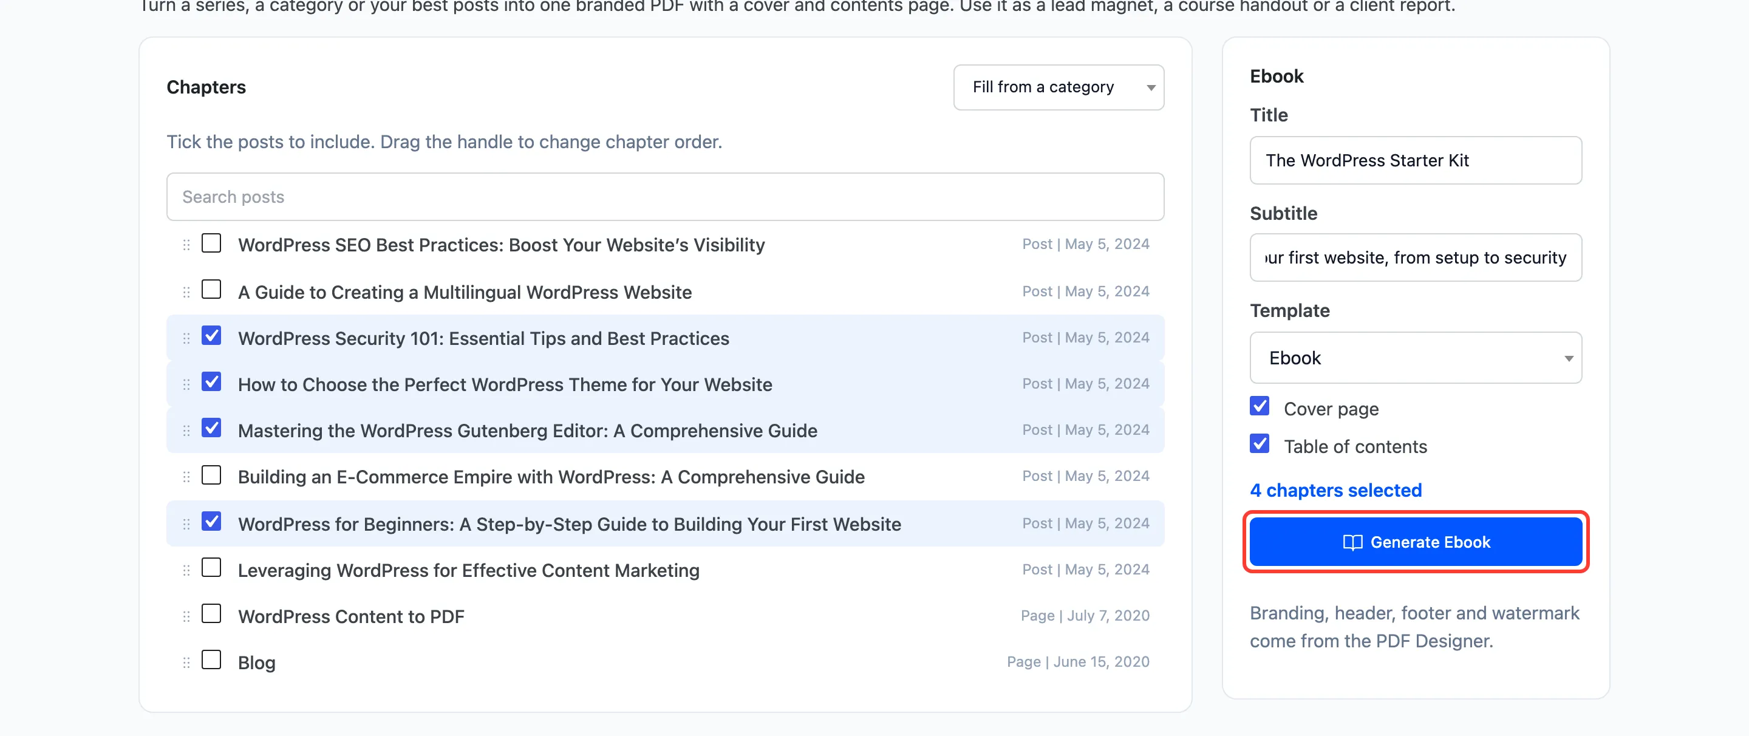The width and height of the screenshot is (1749, 736).
Task: Untick WordPress for Beginners checkbox
Action: tap(211, 522)
